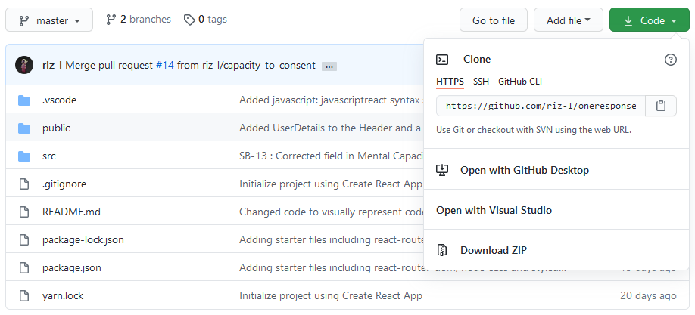Image resolution: width=695 pixels, height=315 pixels.
Task: Select the GitHub CLI tab
Action: pos(519,81)
